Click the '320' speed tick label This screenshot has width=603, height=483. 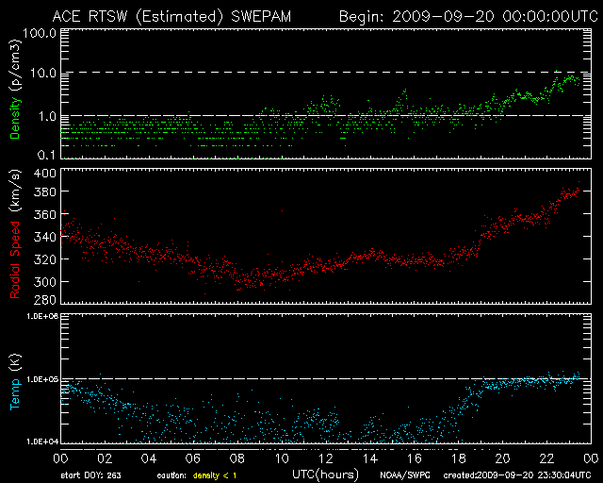tap(44, 259)
